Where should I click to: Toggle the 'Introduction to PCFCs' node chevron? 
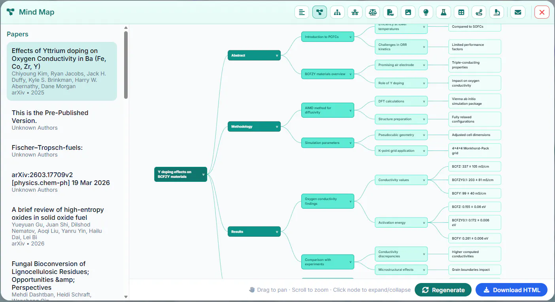tap(350, 37)
